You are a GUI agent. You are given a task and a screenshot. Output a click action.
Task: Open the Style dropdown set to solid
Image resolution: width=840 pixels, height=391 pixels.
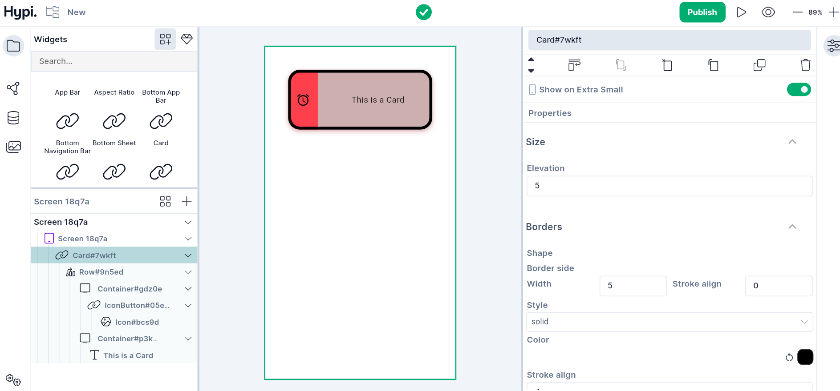click(x=669, y=322)
